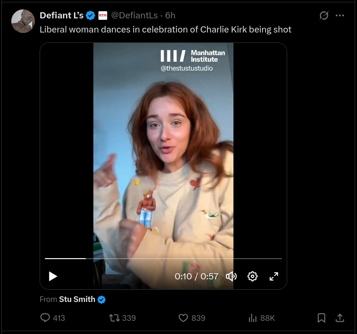The height and width of the screenshot is (334, 357).
Task: Bookmark this tweet
Action: pyautogui.click(x=321, y=318)
